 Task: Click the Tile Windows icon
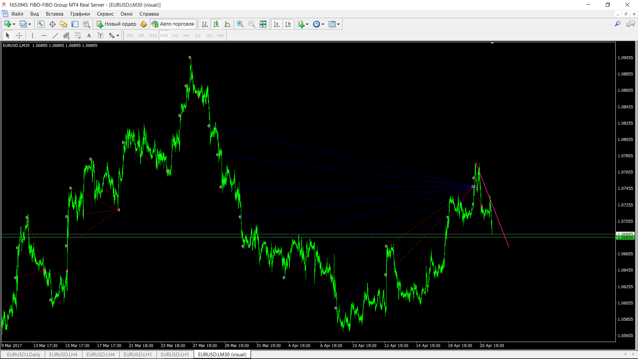(x=263, y=24)
